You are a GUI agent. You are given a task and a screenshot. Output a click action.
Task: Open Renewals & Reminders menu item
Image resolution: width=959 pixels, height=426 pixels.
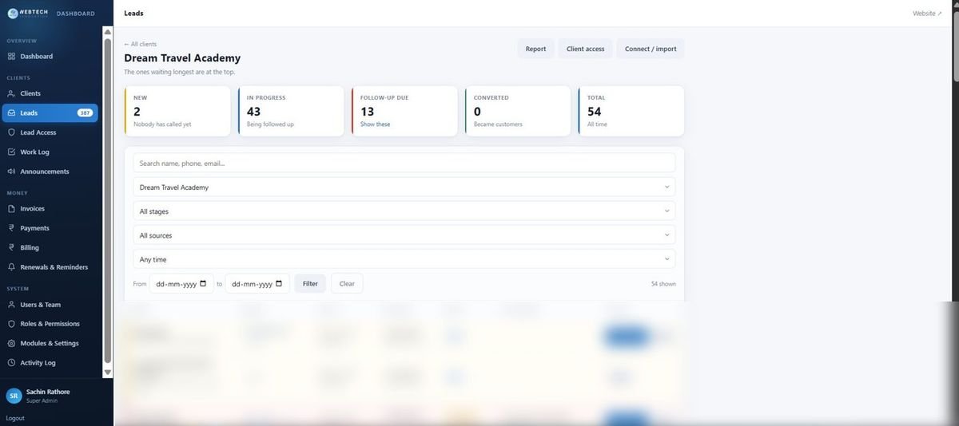click(x=50, y=267)
